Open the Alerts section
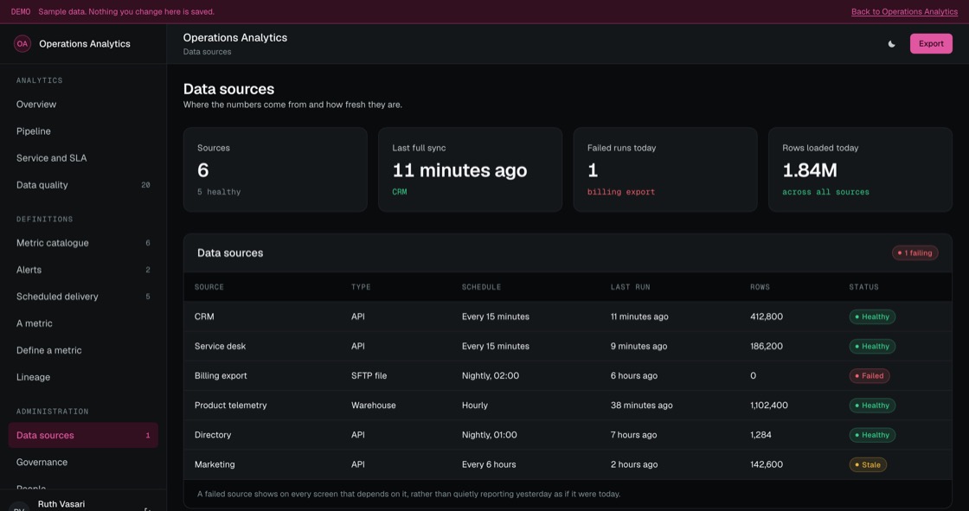 83,270
